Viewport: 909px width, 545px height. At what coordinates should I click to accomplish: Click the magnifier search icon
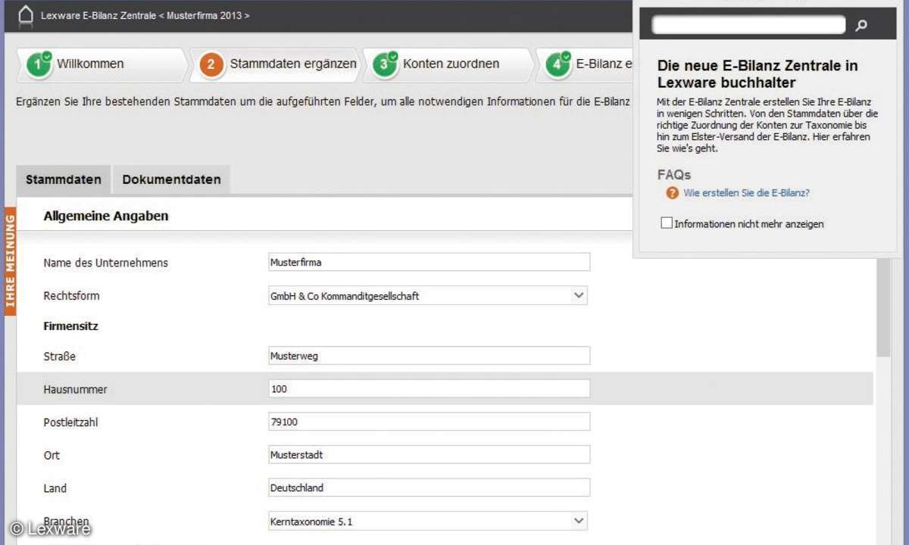[x=861, y=25]
